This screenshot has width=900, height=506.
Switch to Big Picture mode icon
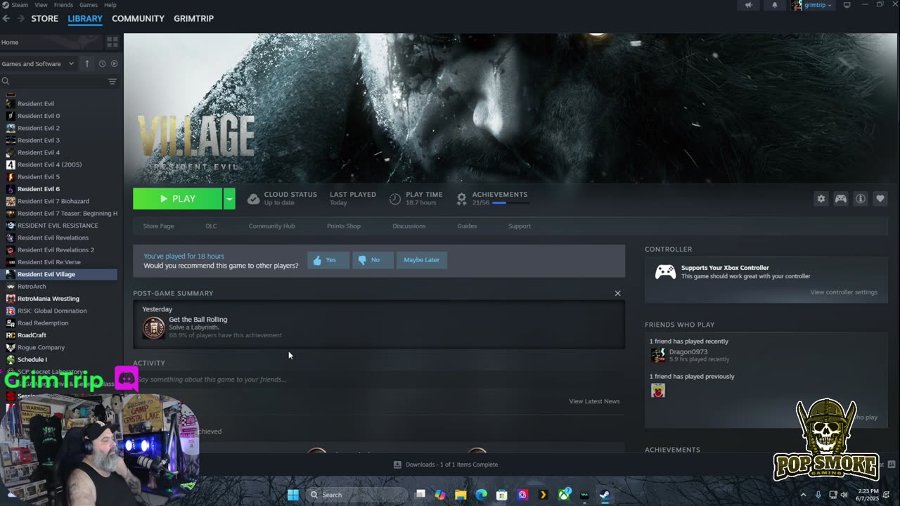847,5
